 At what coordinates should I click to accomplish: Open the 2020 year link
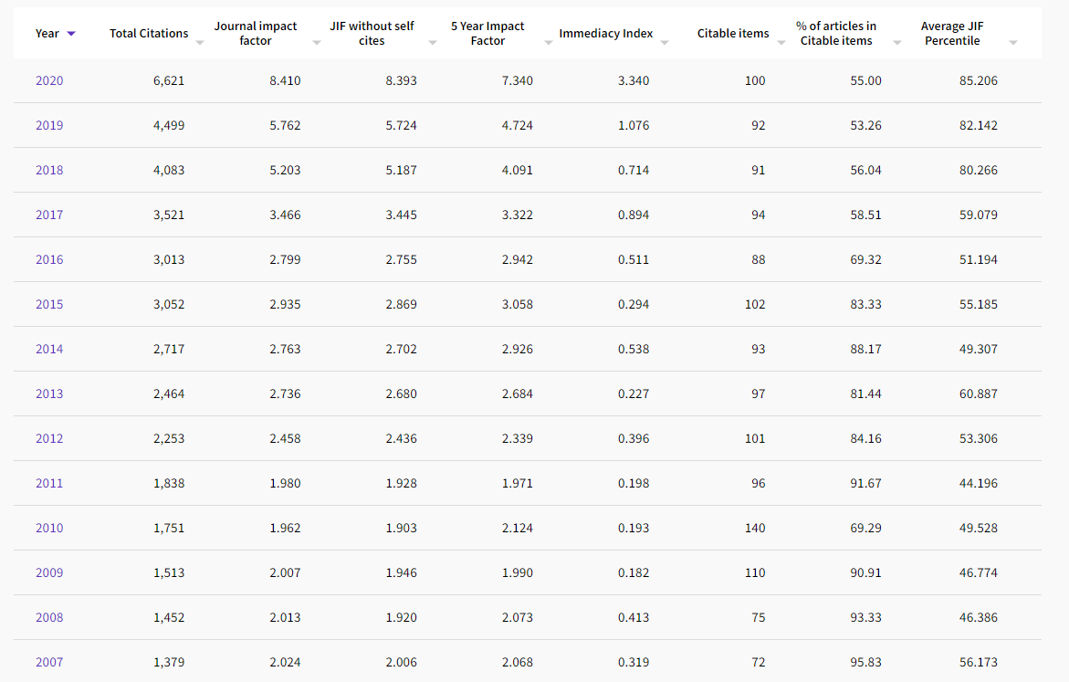click(49, 80)
